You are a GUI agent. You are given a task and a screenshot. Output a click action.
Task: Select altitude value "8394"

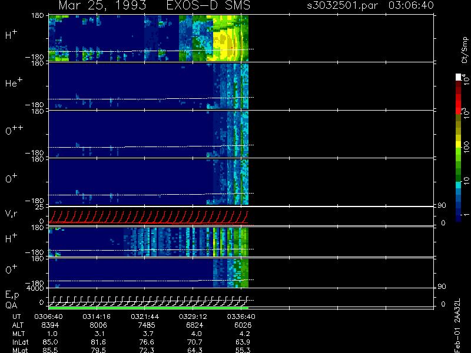pyautogui.click(x=50, y=325)
